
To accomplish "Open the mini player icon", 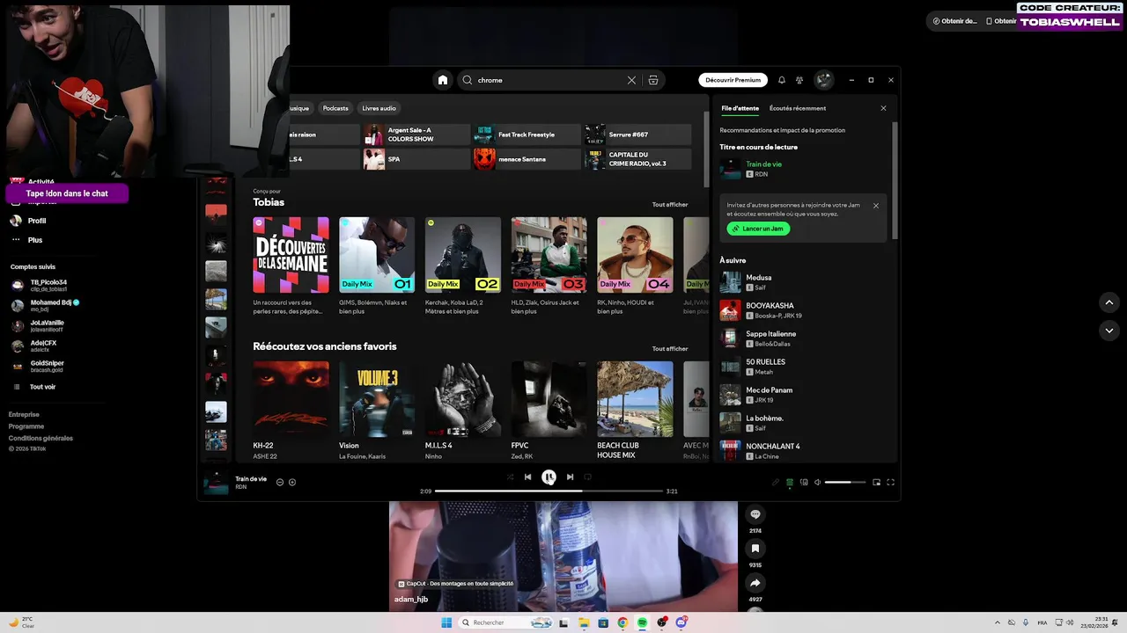I will click(876, 482).
